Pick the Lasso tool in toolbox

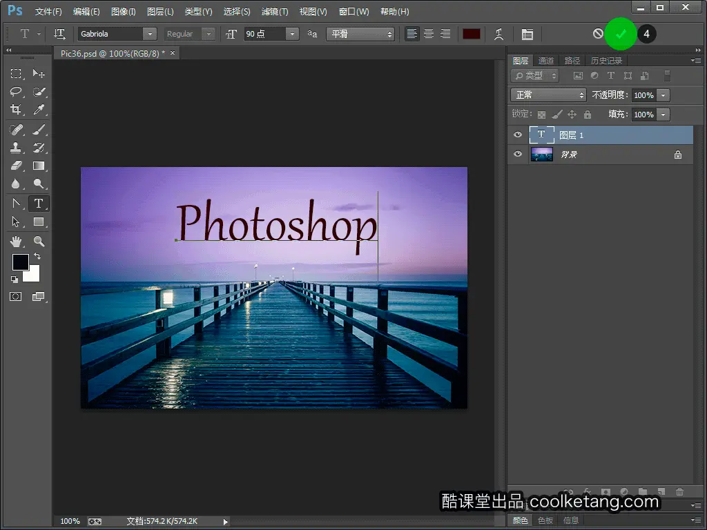pos(16,92)
